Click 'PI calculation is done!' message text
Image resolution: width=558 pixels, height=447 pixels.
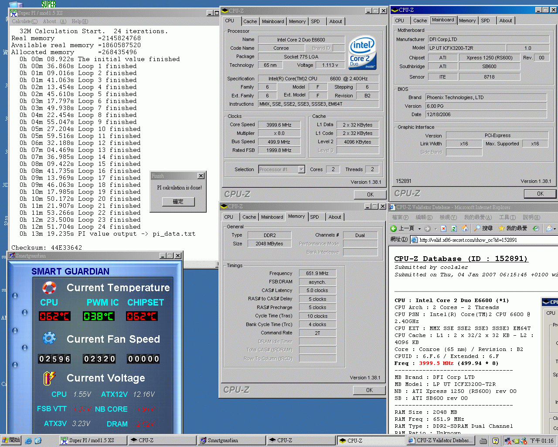tap(179, 187)
